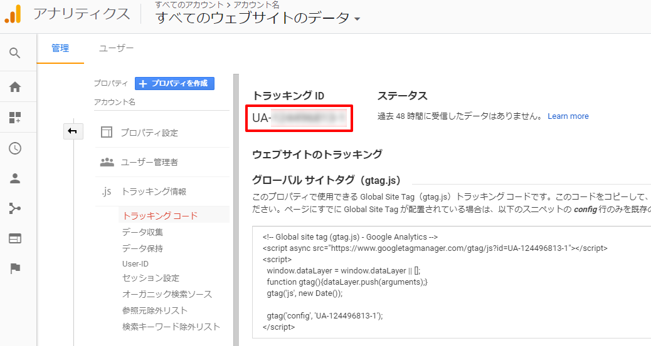The height and width of the screenshot is (346, 651).
Task: Click the アカウント名 breadcrumb in header
Action: point(256,5)
